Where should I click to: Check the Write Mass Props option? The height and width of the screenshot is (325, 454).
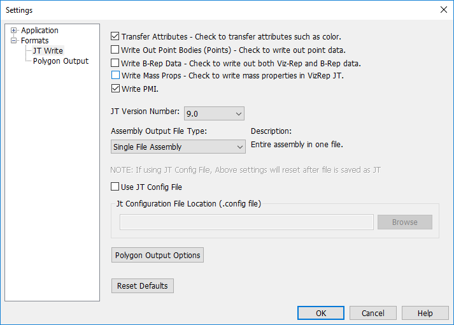(x=115, y=76)
